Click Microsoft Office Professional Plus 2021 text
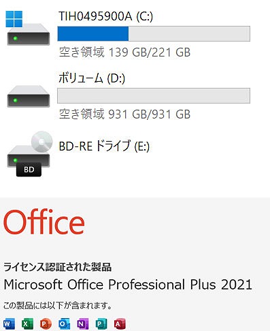 point(128,285)
